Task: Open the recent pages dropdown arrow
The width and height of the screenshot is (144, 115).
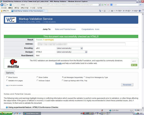Action: click(x=8, y=5)
